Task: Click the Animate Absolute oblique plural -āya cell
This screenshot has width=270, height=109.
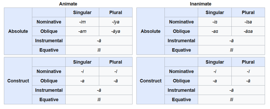Action: (x=116, y=31)
